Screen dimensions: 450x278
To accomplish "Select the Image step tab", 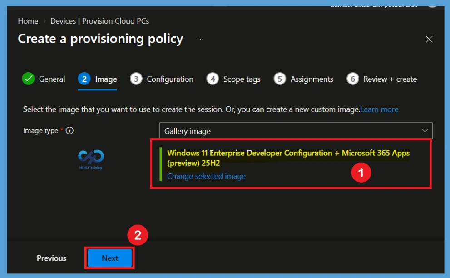I will click(97, 79).
